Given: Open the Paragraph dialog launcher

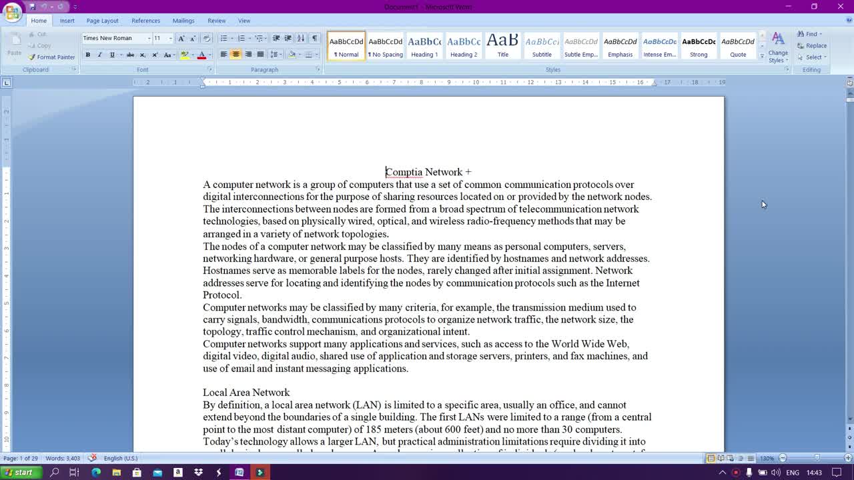Looking at the screenshot, I should pos(318,69).
